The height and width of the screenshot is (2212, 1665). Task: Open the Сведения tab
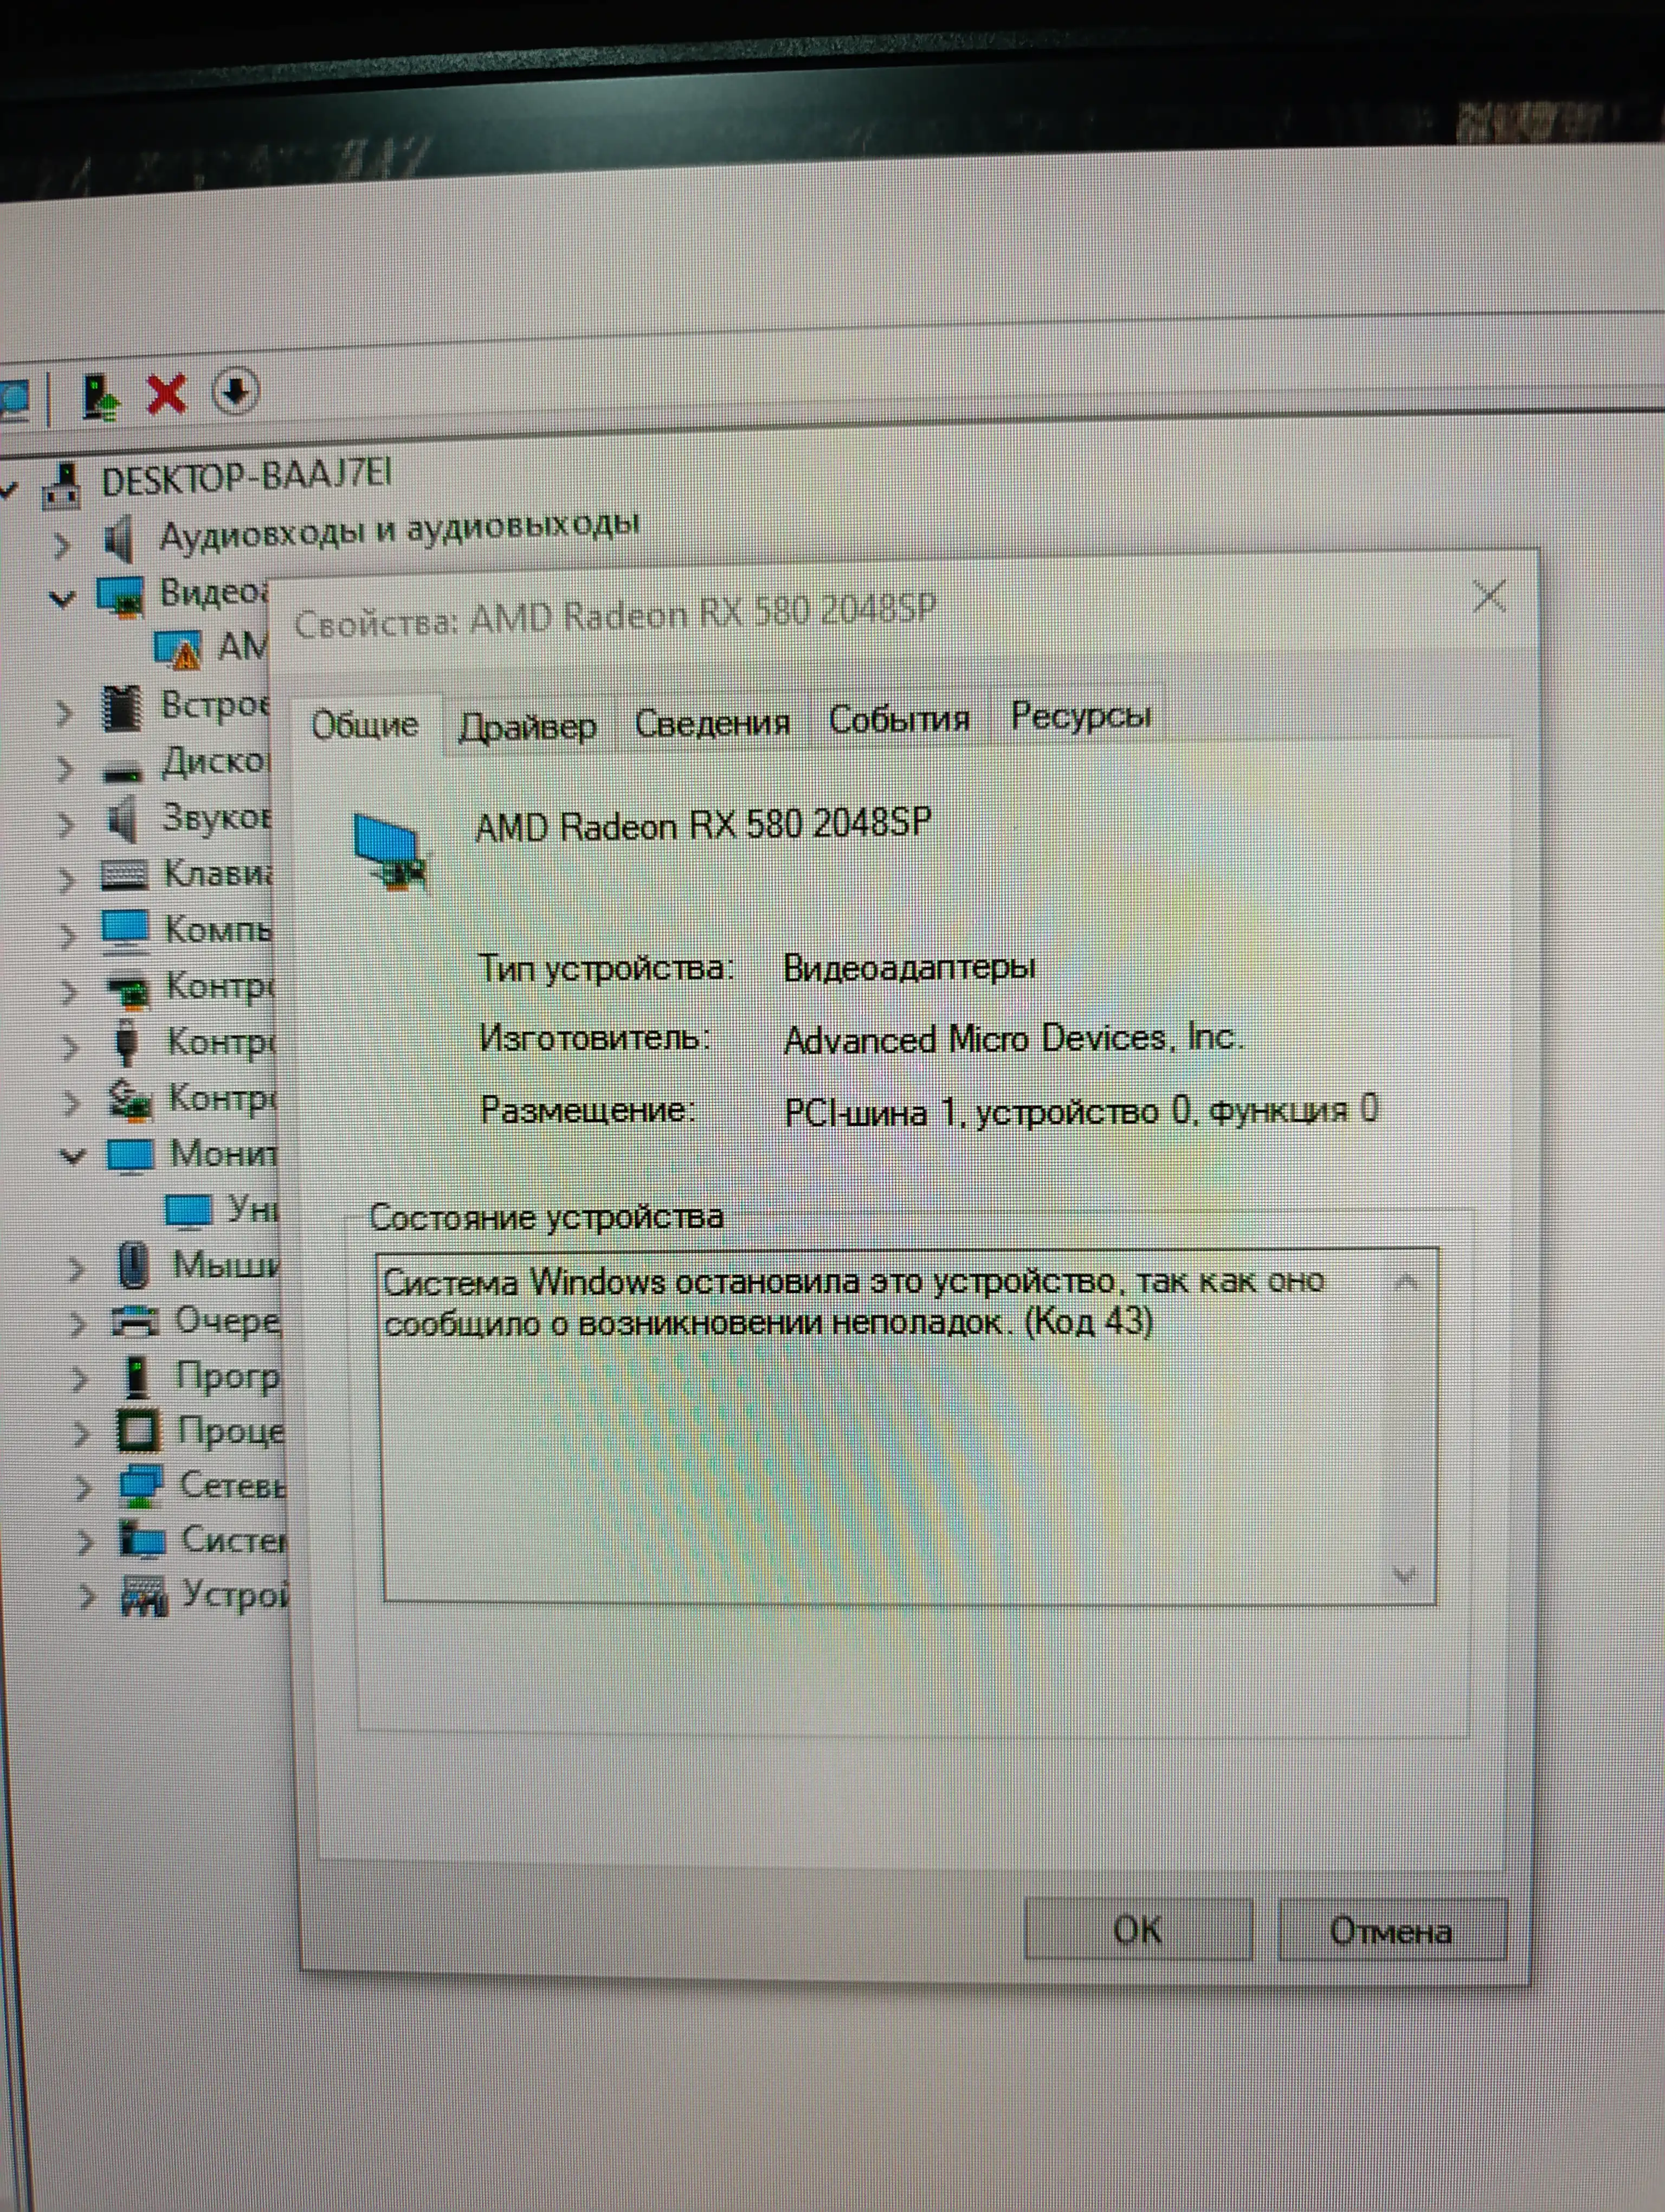pyautogui.click(x=713, y=722)
